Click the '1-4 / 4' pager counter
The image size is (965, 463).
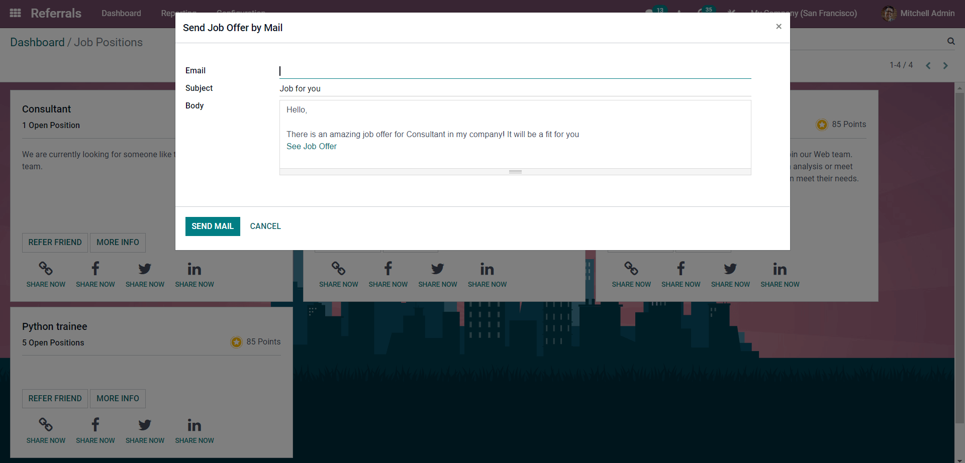coord(901,65)
